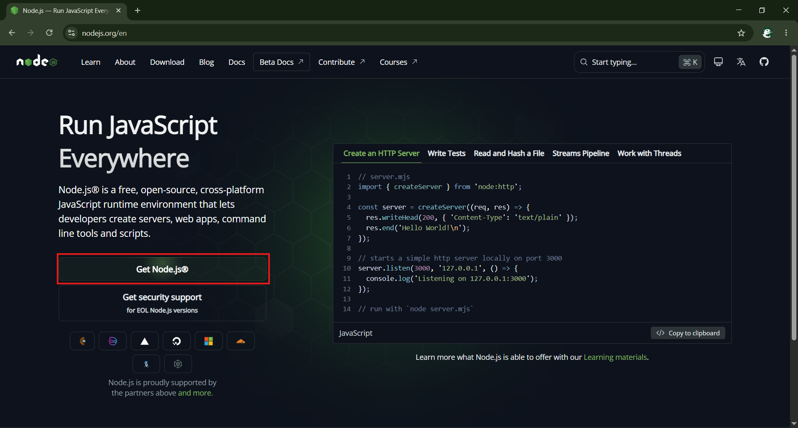Image resolution: width=798 pixels, height=428 pixels.
Task: Click the Node.js logo in header
Action: point(37,61)
